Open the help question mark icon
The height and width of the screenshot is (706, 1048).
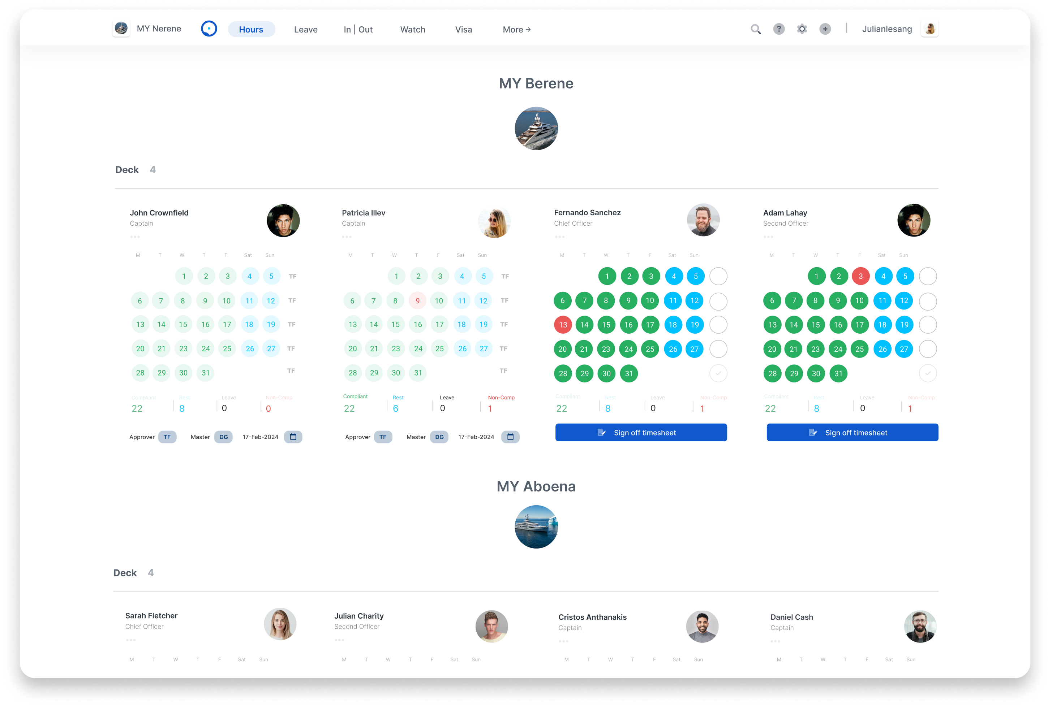coord(778,29)
